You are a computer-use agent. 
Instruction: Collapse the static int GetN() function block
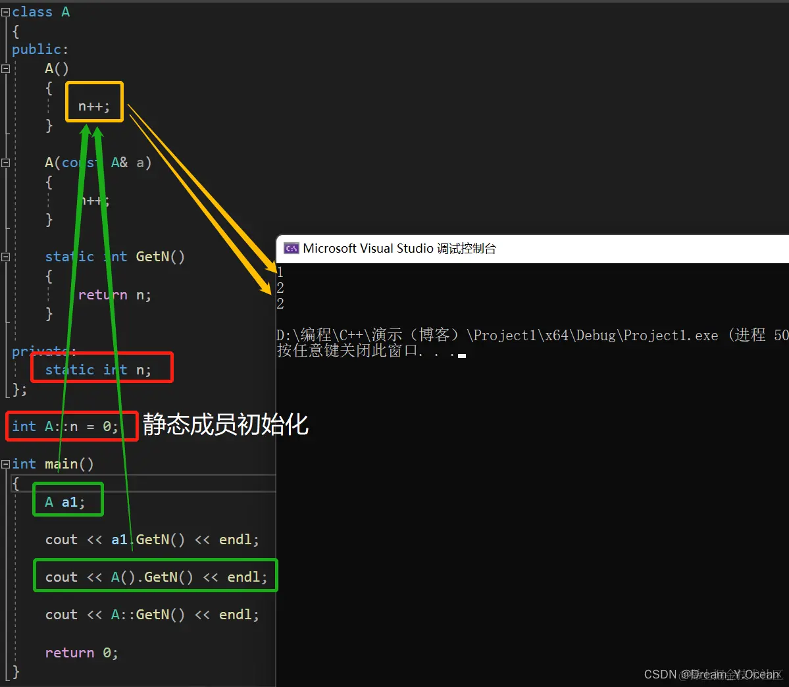coord(5,257)
